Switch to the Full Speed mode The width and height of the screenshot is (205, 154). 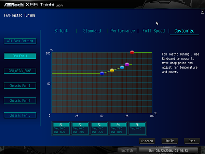pyautogui.click(x=154, y=31)
